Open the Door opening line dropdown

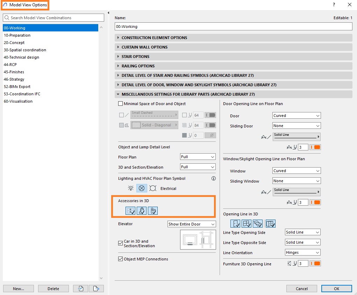(x=297, y=116)
